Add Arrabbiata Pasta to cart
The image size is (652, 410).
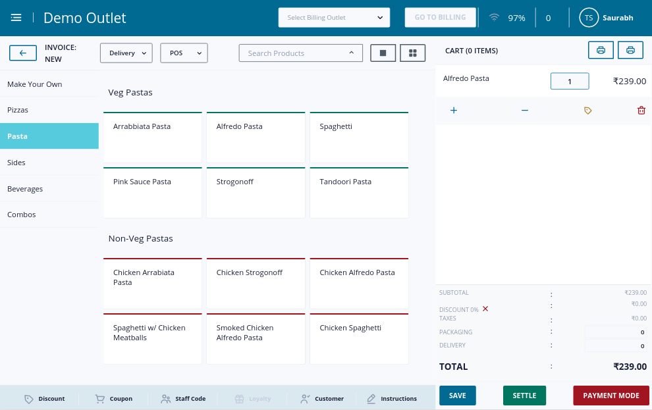click(153, 138)
